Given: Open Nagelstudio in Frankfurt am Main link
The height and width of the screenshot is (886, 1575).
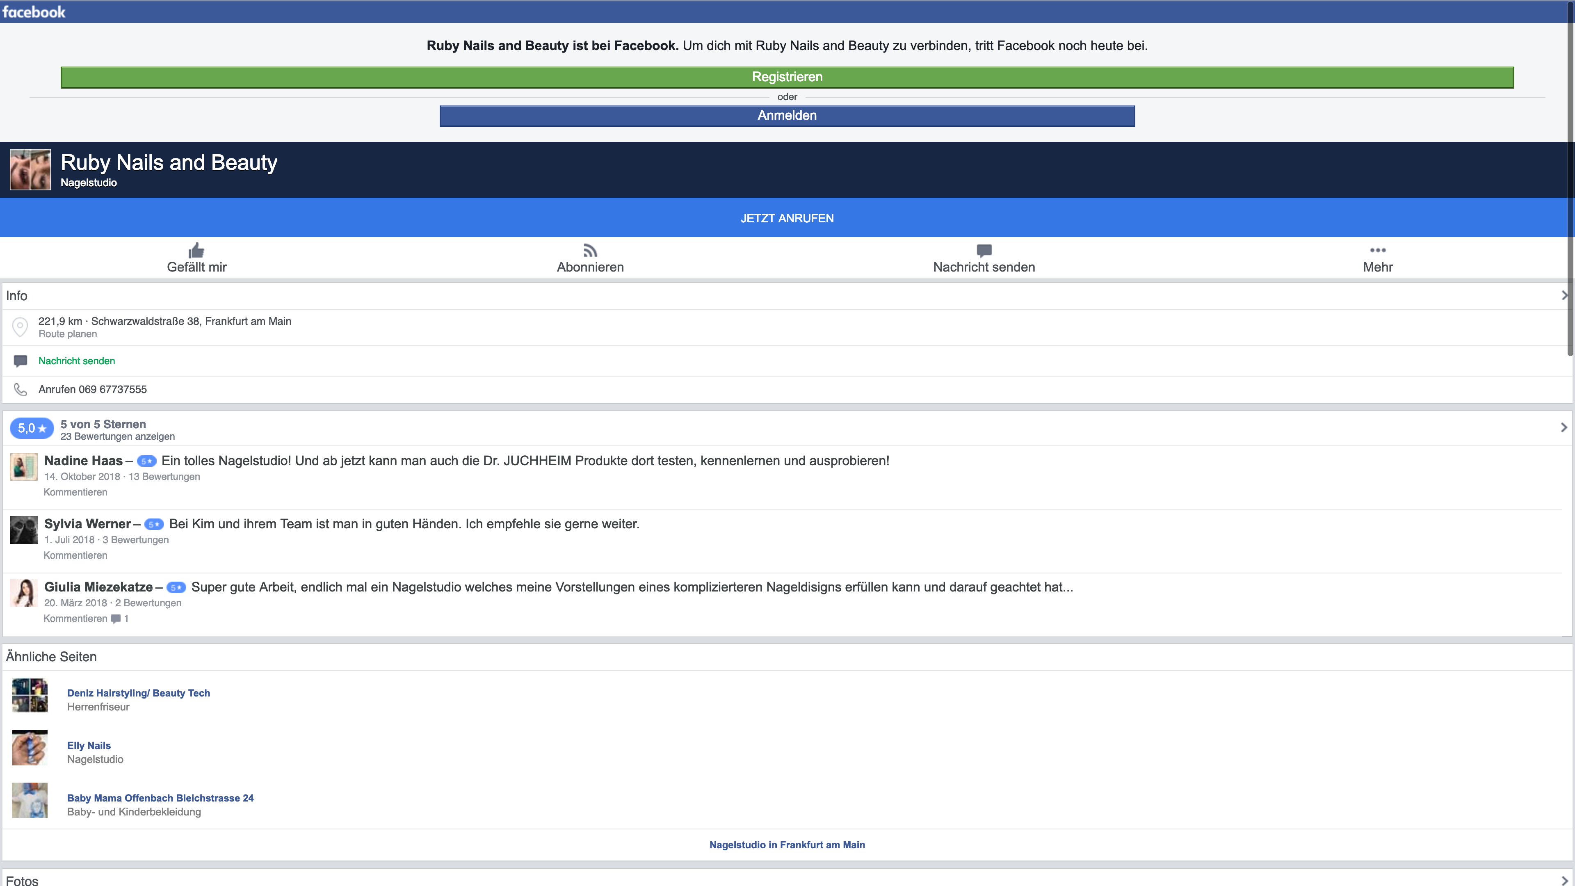Looking at the screenshot, I should [x=787, y=845].
